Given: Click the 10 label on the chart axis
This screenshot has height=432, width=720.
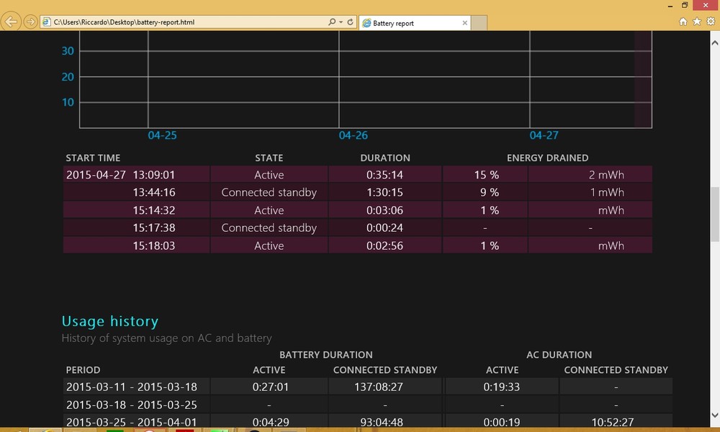Looking at the screenshot, I should [x=68, y=102].
